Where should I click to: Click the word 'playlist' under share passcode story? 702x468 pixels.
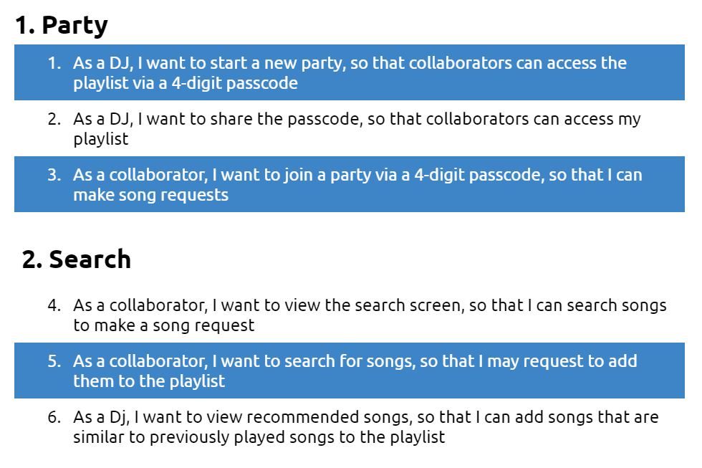click(101, 139)
